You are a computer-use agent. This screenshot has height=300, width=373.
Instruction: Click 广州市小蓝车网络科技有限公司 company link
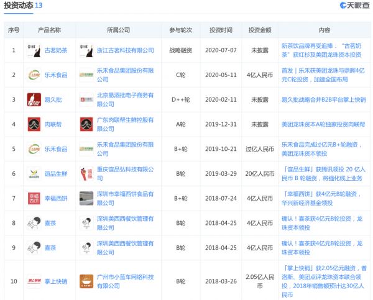(126, 281)
